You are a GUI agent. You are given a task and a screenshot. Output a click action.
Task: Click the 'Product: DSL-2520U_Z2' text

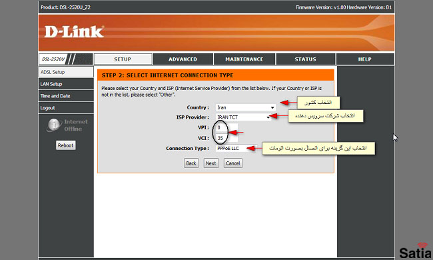click(x=65, y=7)
